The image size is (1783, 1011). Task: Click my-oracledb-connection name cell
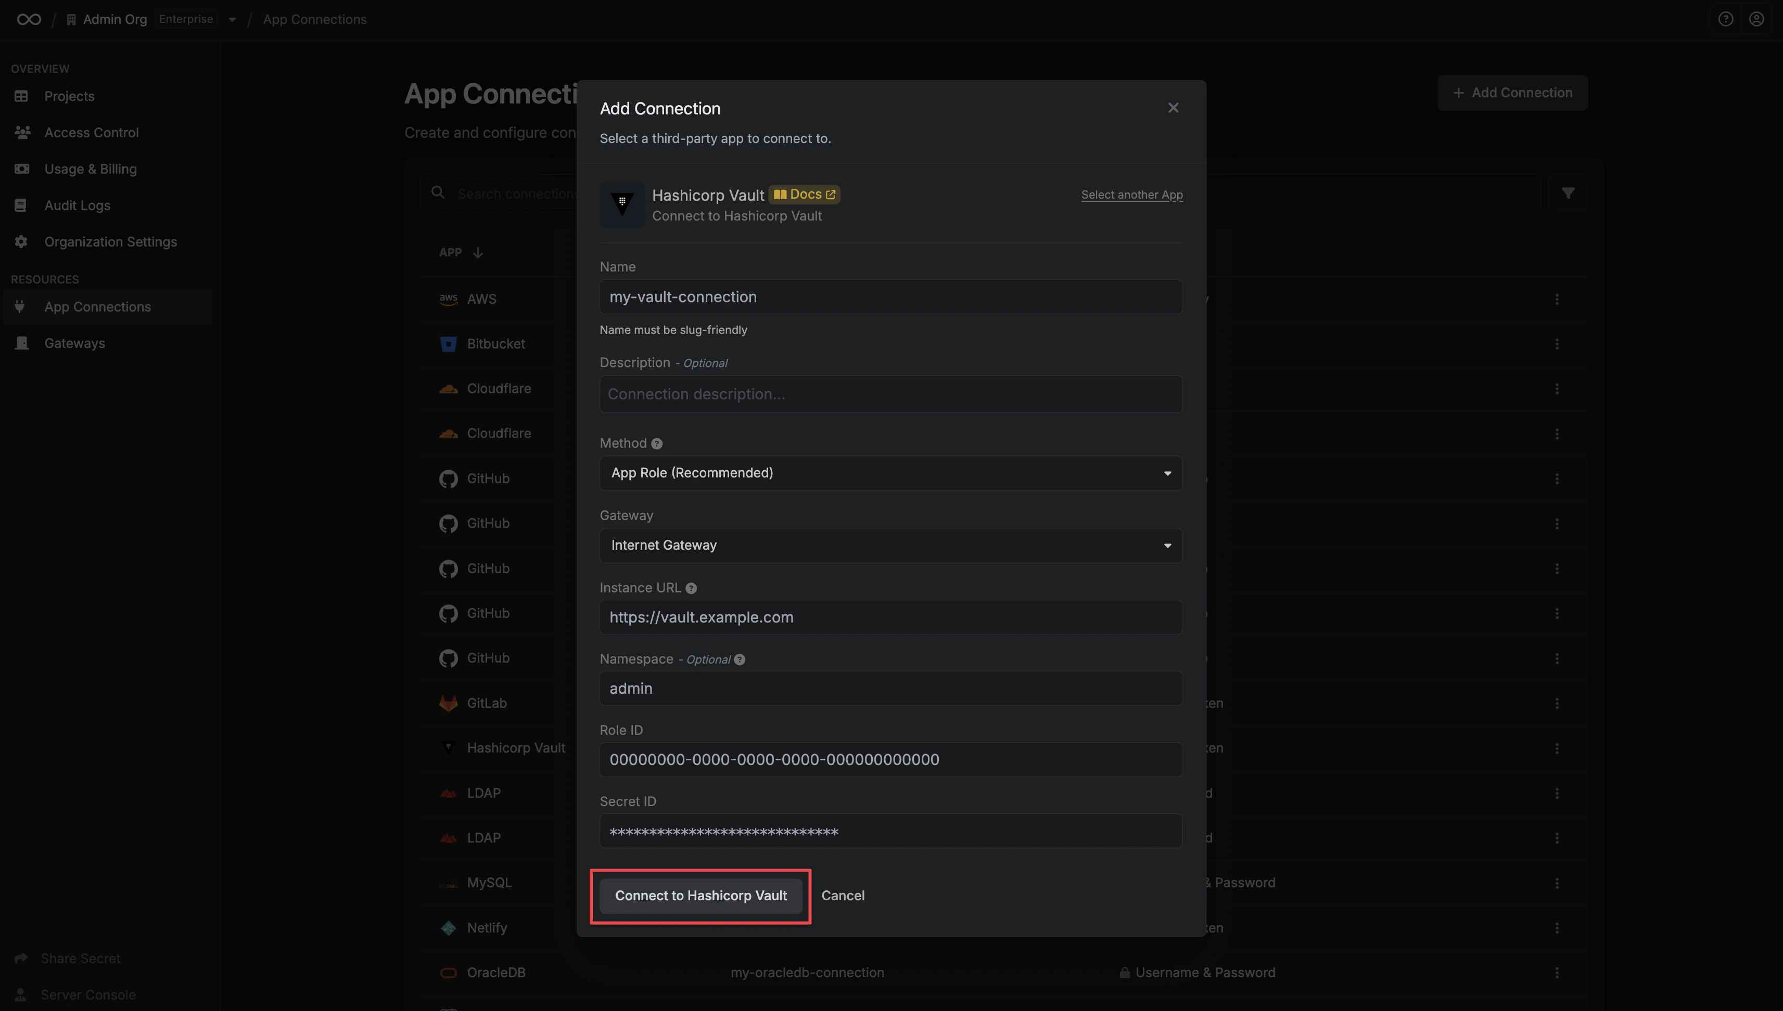pos(807,972)
